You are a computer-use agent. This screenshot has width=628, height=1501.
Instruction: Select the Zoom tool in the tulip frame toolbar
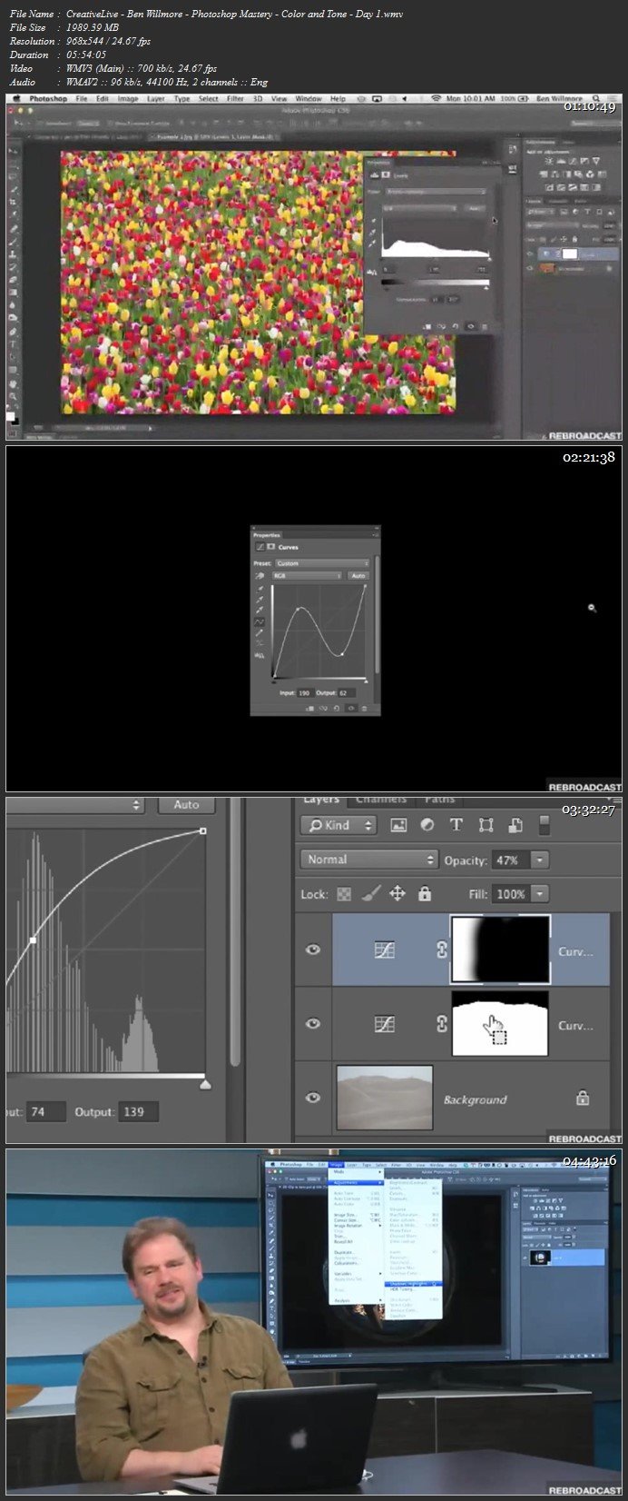(13, 396)
